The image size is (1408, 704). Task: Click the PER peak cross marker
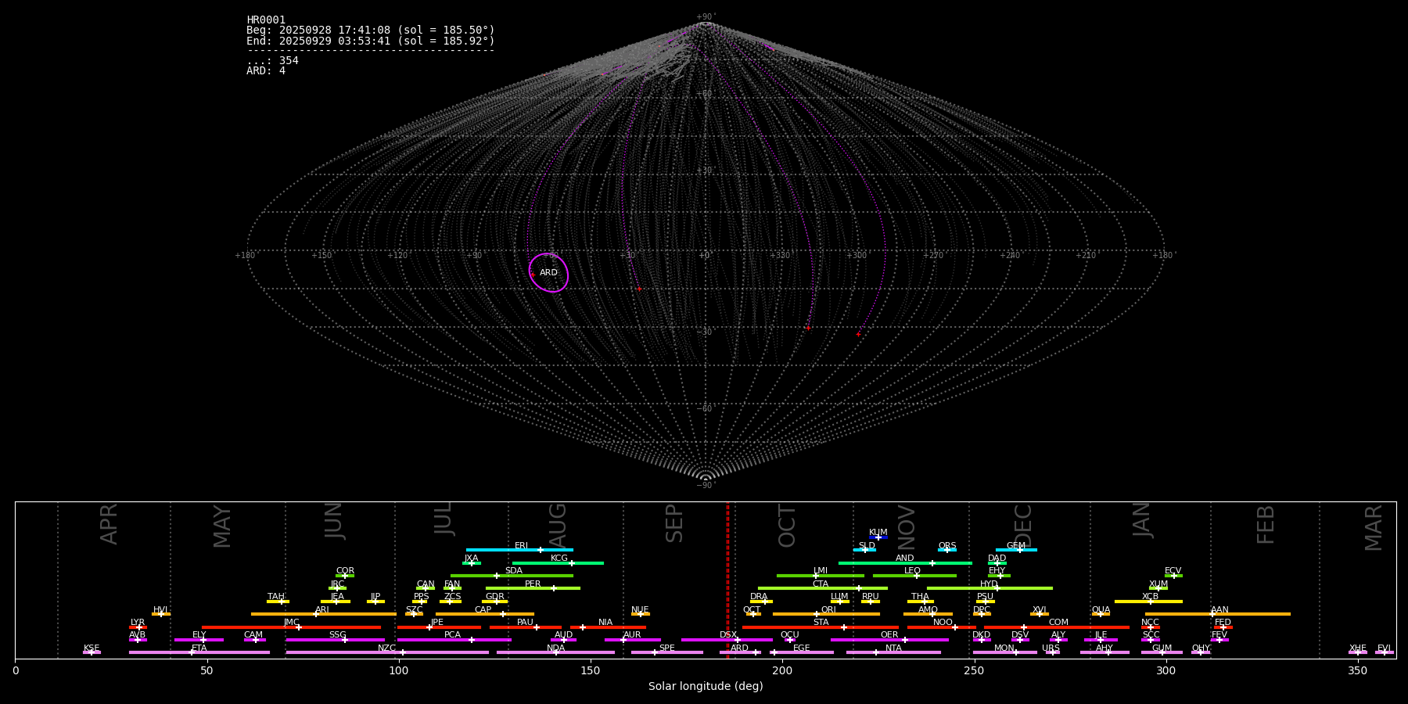tap(554, 588)
